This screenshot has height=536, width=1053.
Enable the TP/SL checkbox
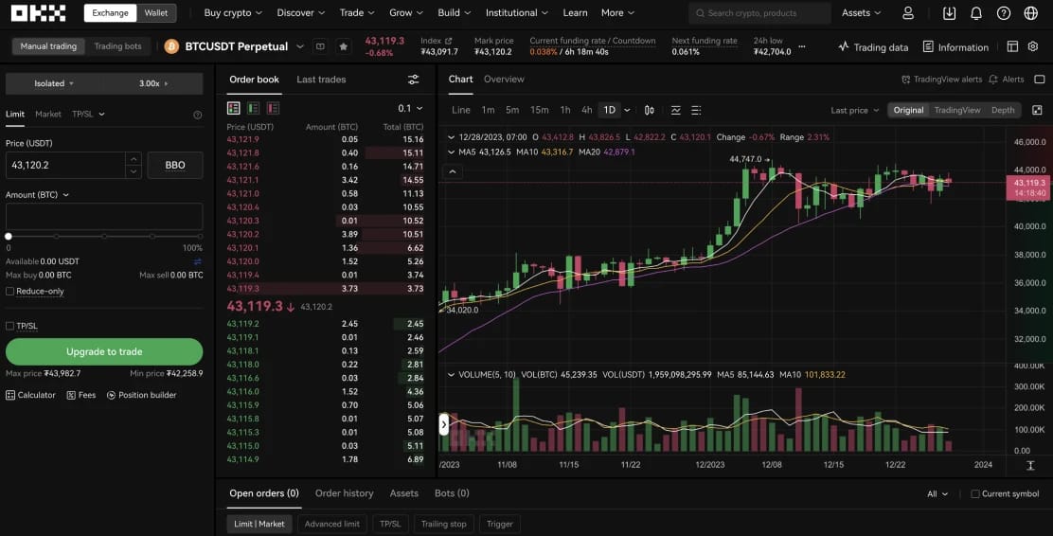(x=10, y=326)
